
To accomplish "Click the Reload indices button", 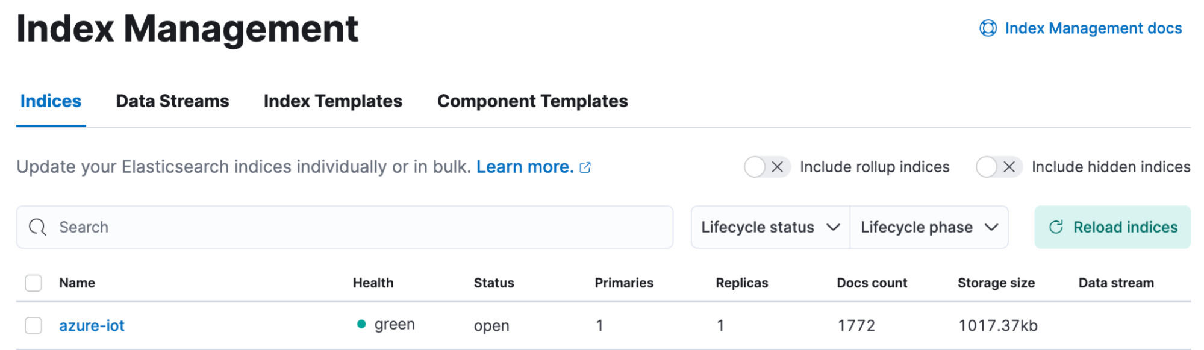I will [1112, 227].
